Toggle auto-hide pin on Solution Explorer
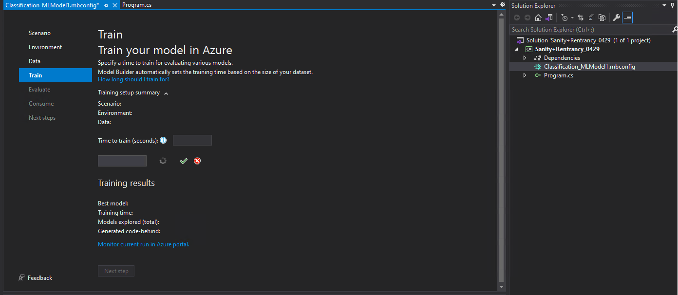 (674, 5)
